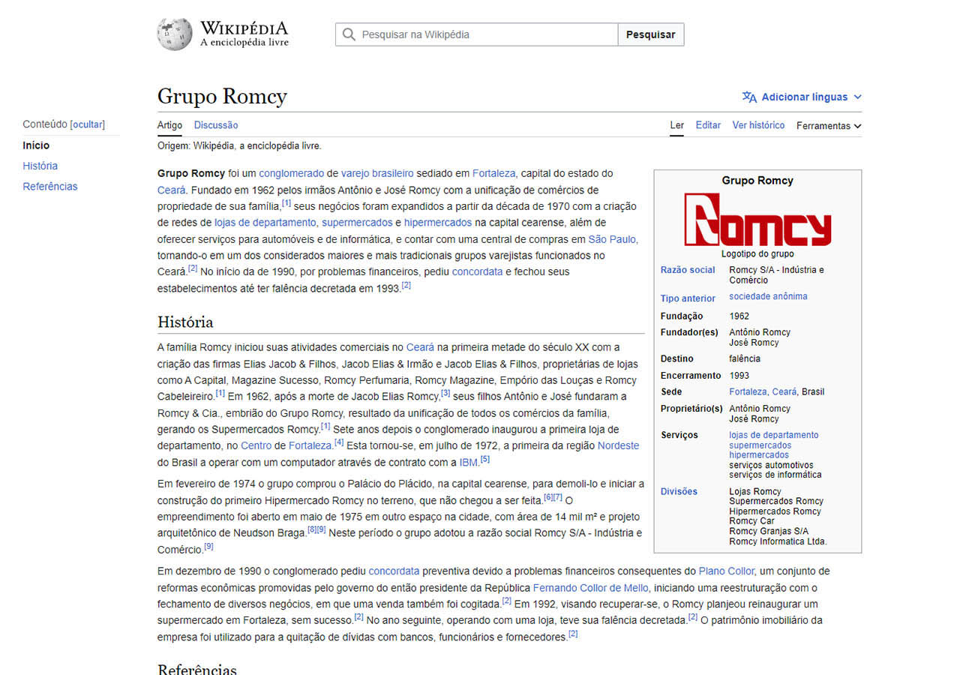Click the 'Logotipo do grupo' caption
The height and width of the screenshot is (675, 975).
(757, 254)
